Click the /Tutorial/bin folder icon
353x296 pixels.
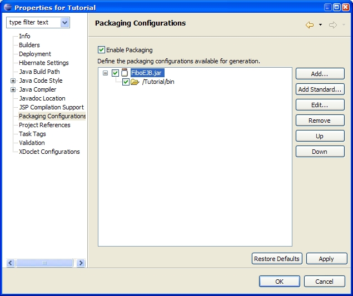pyautogui.click(x=135, y=82)
